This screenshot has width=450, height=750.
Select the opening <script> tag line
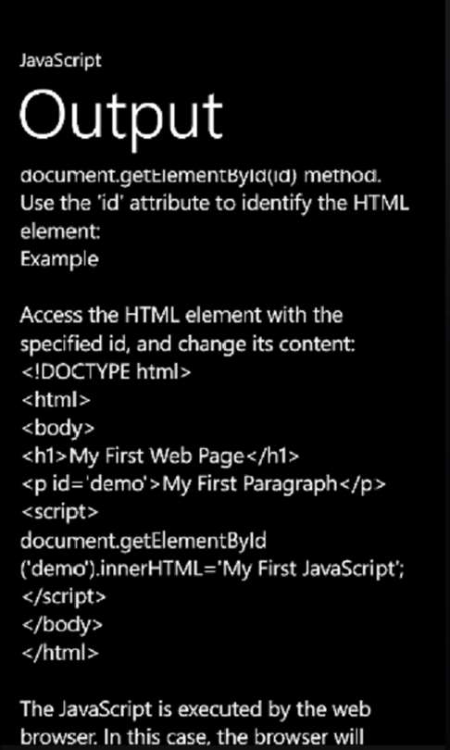pyautogui.click(x=59, y=512)
